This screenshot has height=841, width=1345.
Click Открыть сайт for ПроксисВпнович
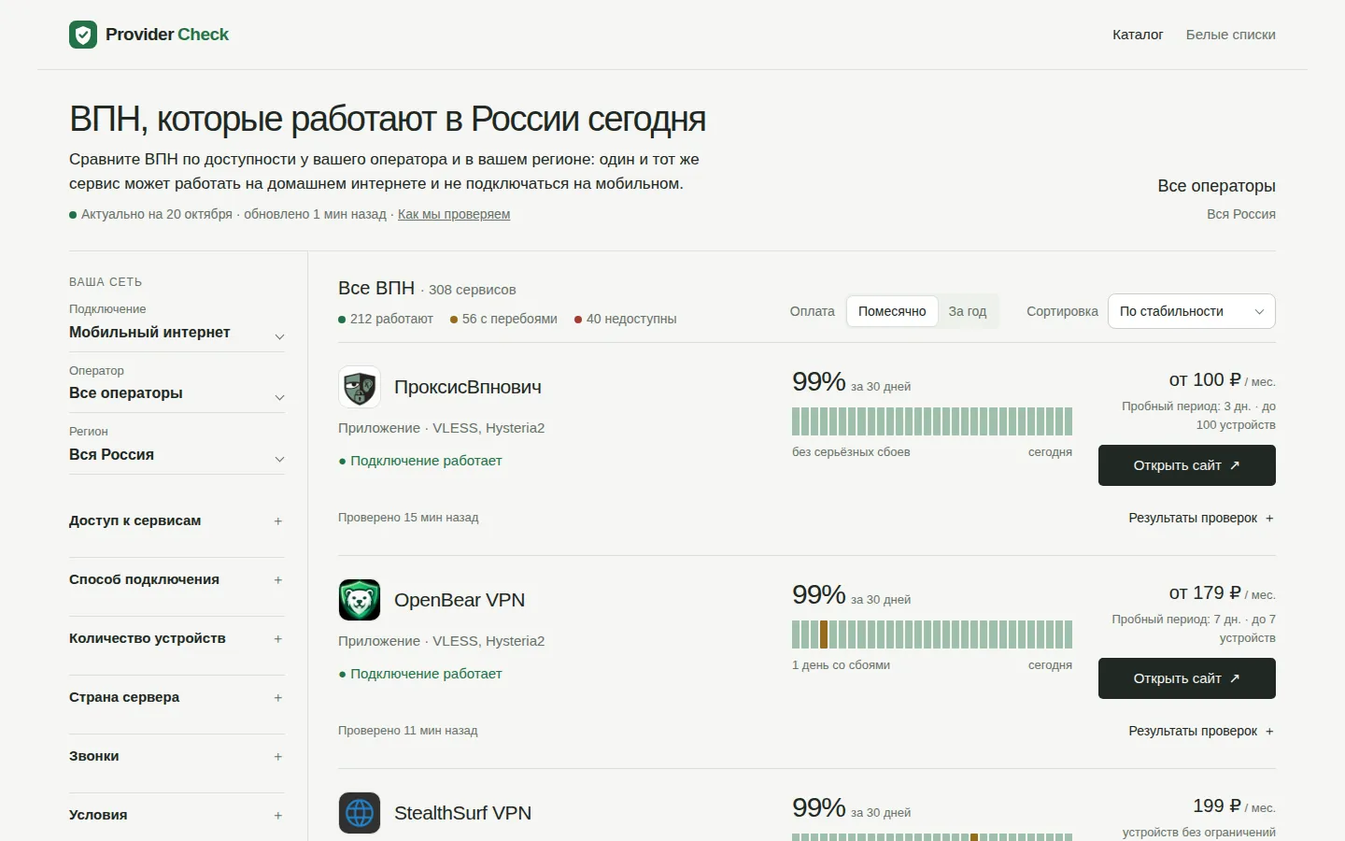(x=1187, y=465)
